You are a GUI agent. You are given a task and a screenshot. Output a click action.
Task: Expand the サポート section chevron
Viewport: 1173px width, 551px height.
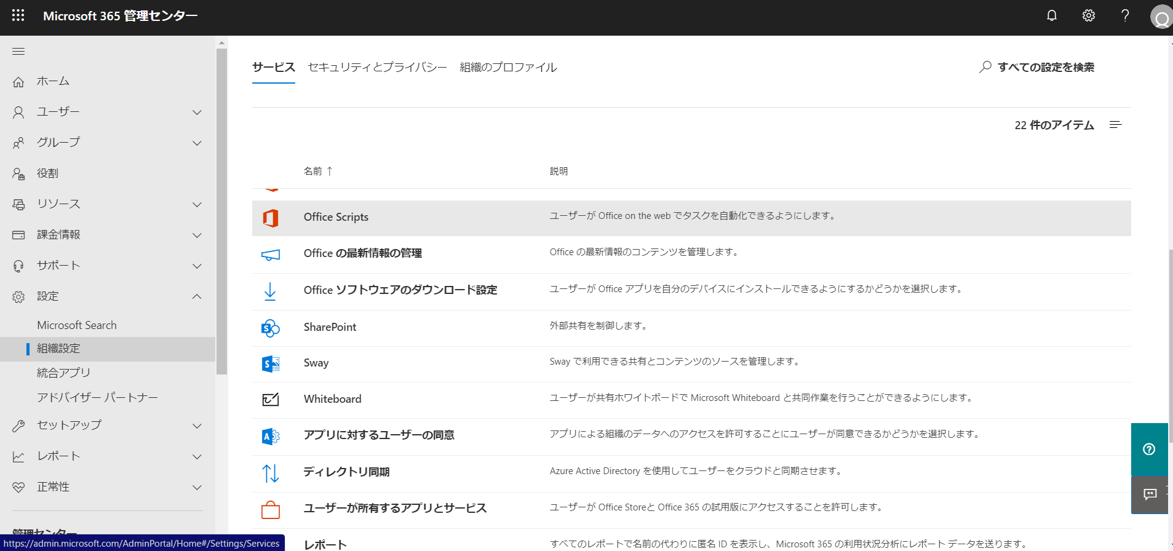tap(197, 266)
